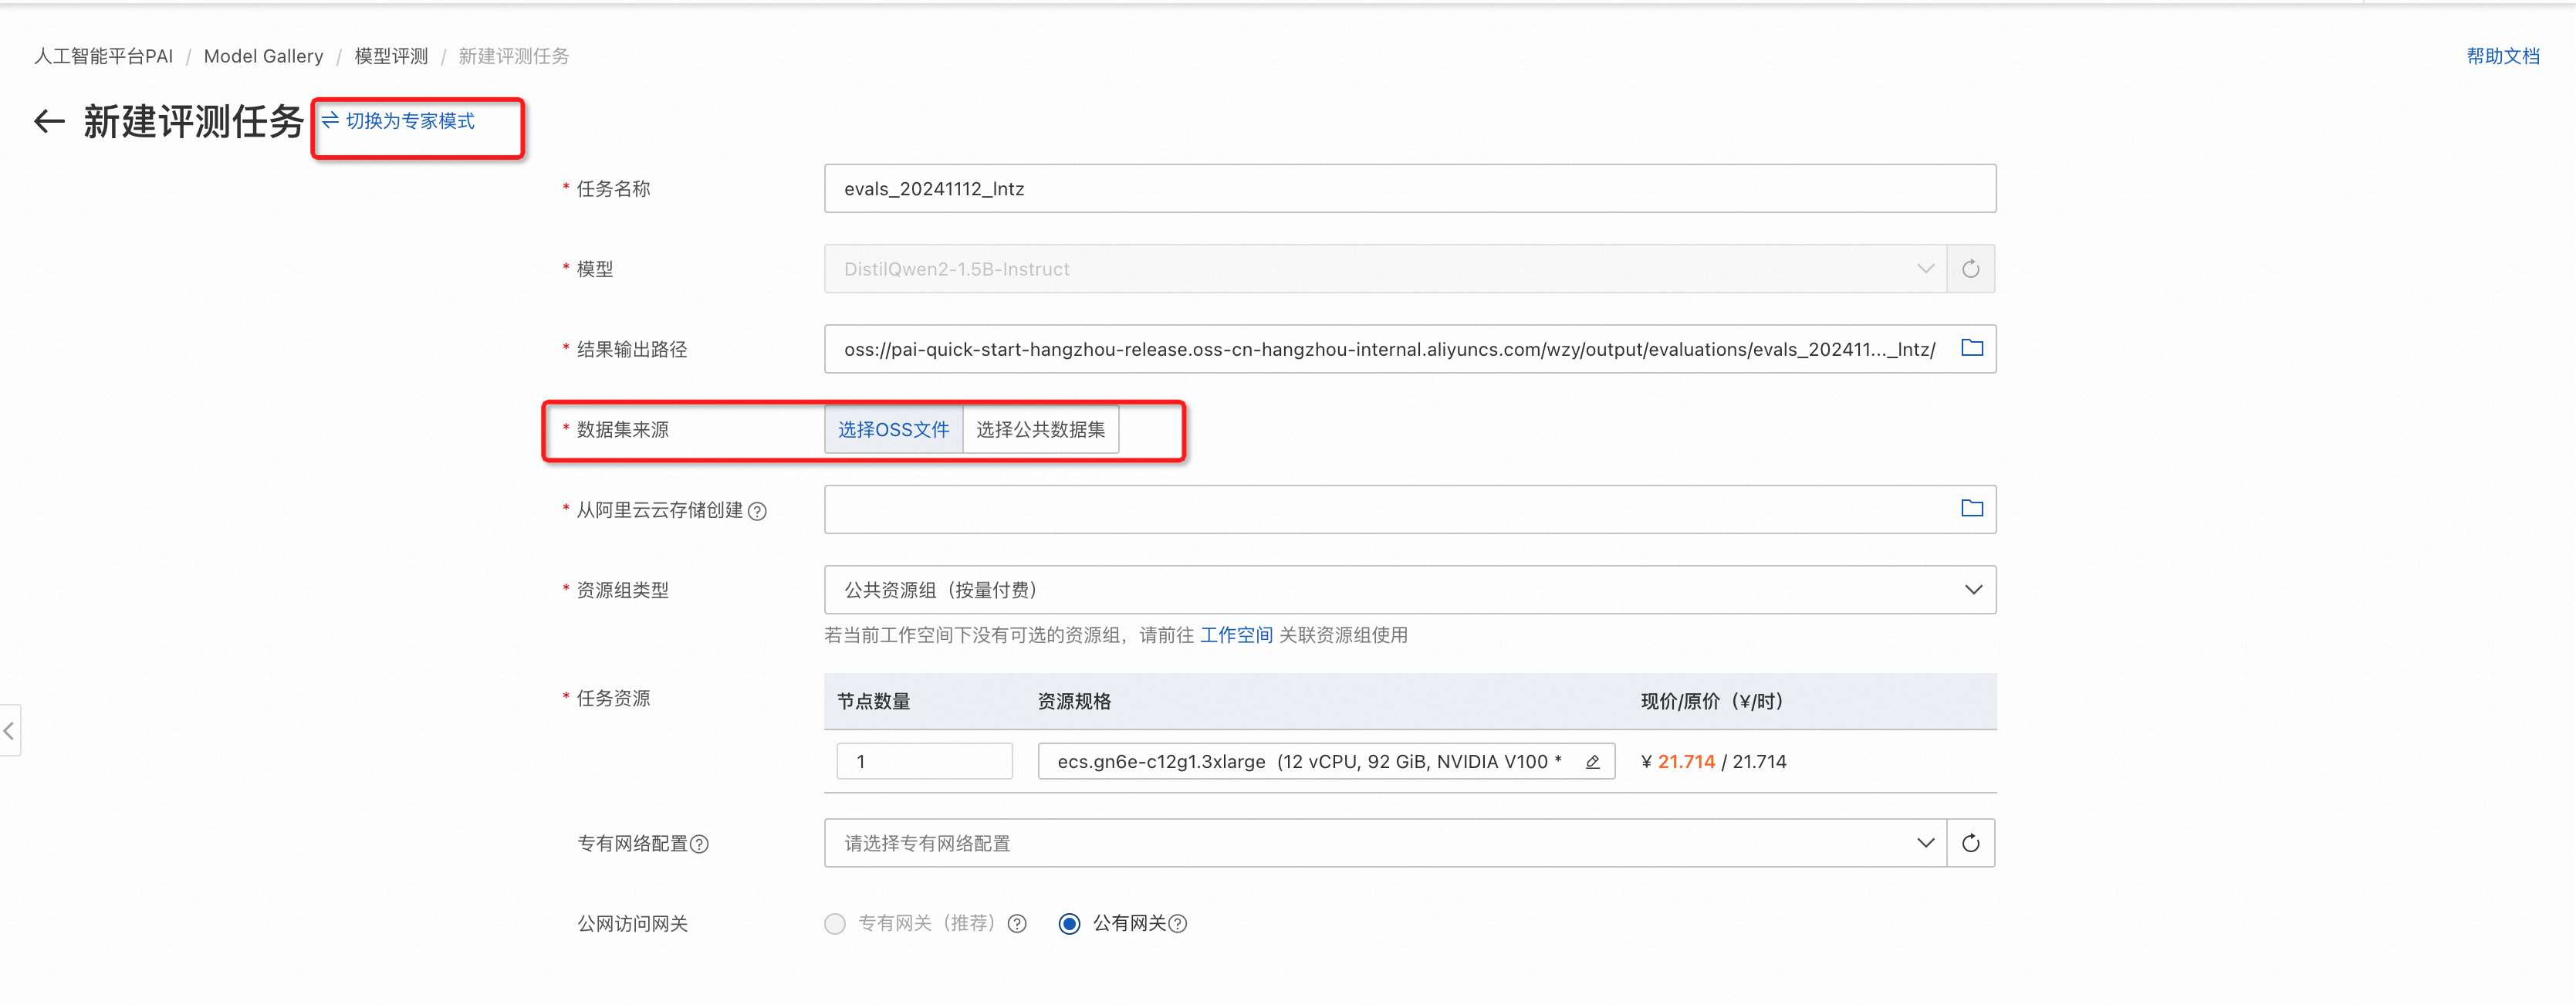
Task: Click help icon beside 从阿里云云存储创建 label
Action: (758, 511)
